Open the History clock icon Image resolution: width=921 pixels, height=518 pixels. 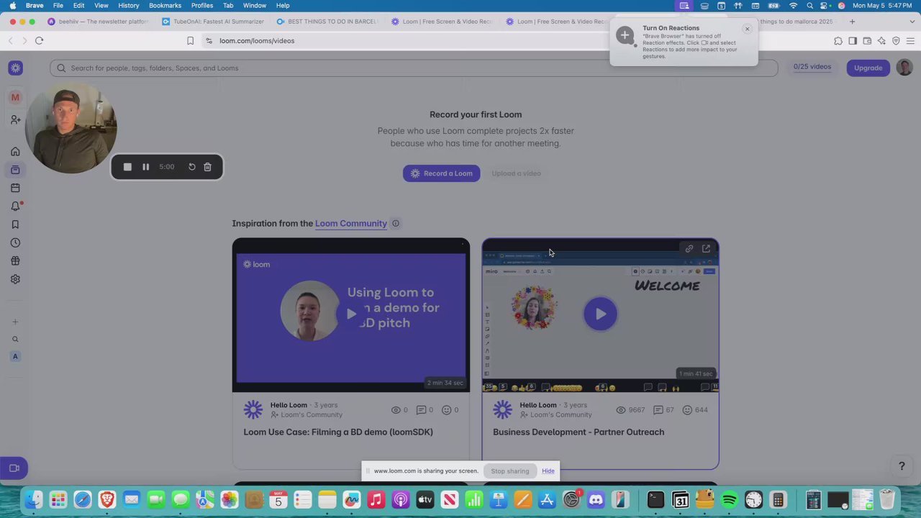point(15,242)
